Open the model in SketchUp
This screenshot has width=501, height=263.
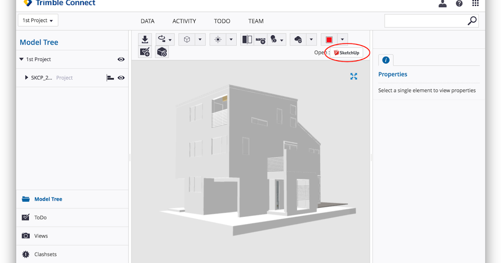coord(347,53)
